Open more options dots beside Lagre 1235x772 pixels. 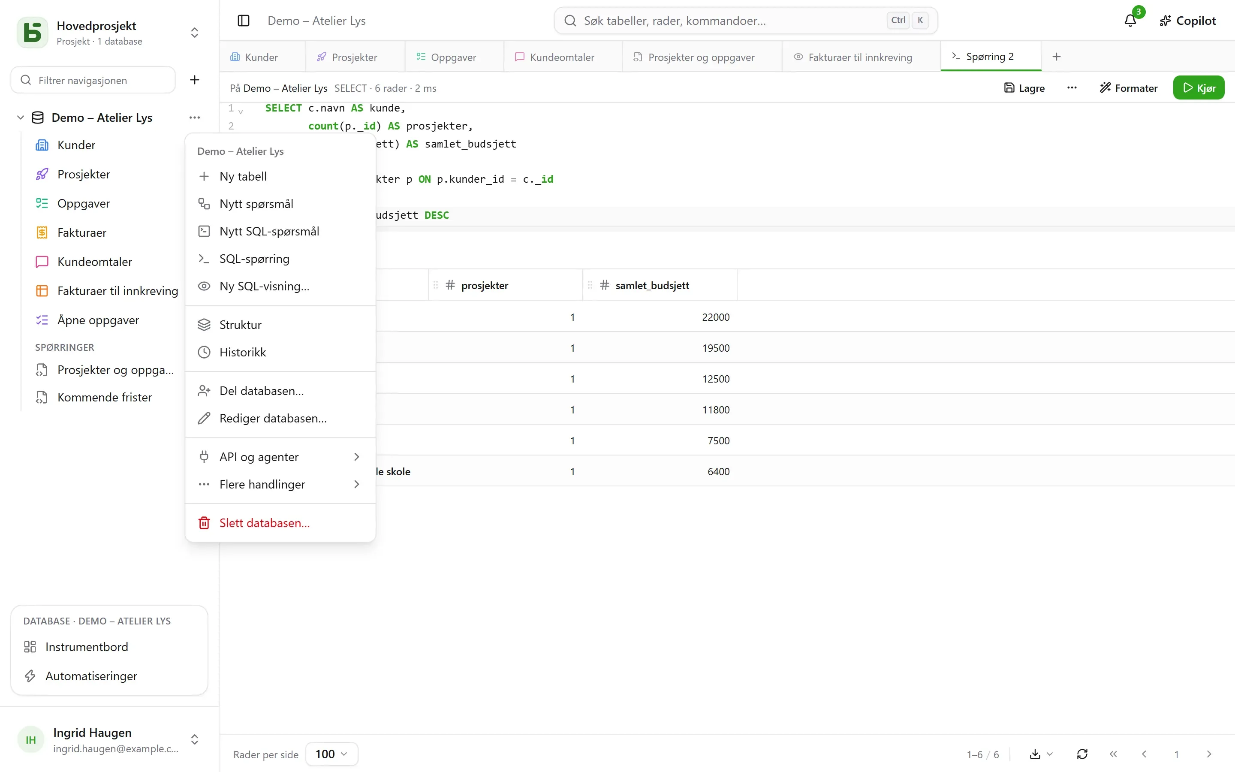[1072, 88]
